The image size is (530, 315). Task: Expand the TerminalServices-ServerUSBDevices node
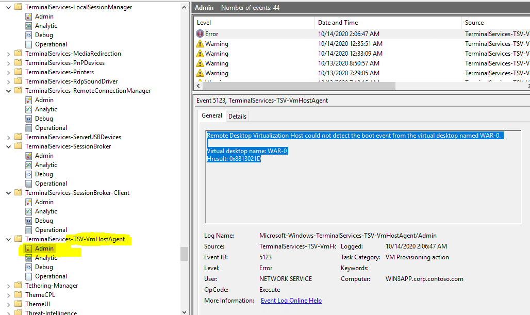[x=8, y=137]
